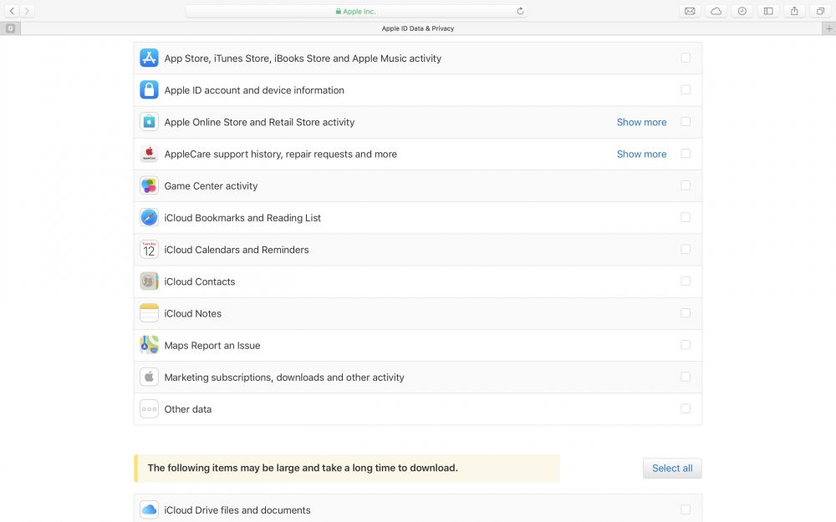This screenshot has width=836, height=522.
Task: Go back with Safari back arrow
Action: (12, 11)
